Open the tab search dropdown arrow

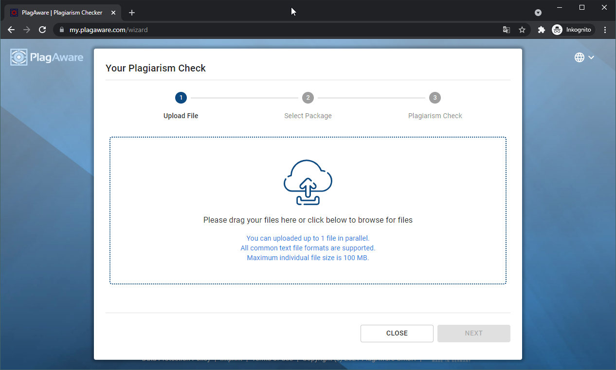pos(538,13)
